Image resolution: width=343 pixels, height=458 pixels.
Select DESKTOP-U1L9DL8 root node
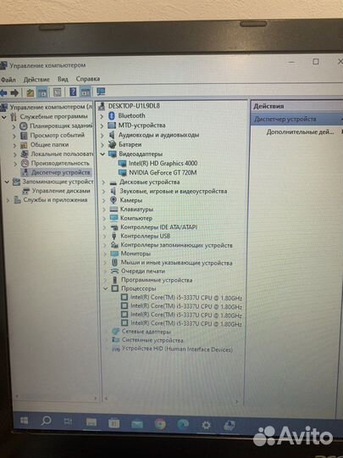pos(134,106)
